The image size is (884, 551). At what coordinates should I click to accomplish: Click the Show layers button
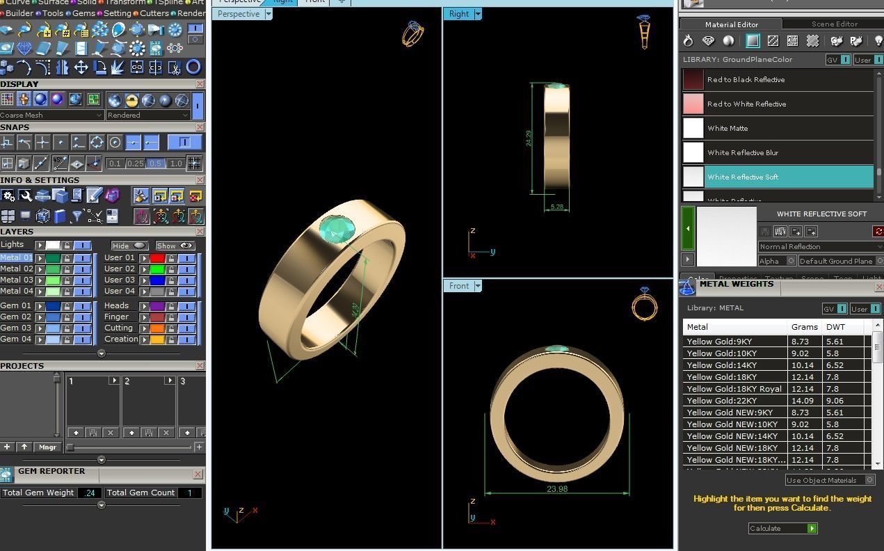coord(175,246)
